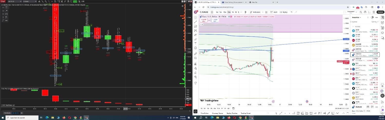
Task: Collapse the indicator legend chevron showing 2
Action: click(201, 24)
